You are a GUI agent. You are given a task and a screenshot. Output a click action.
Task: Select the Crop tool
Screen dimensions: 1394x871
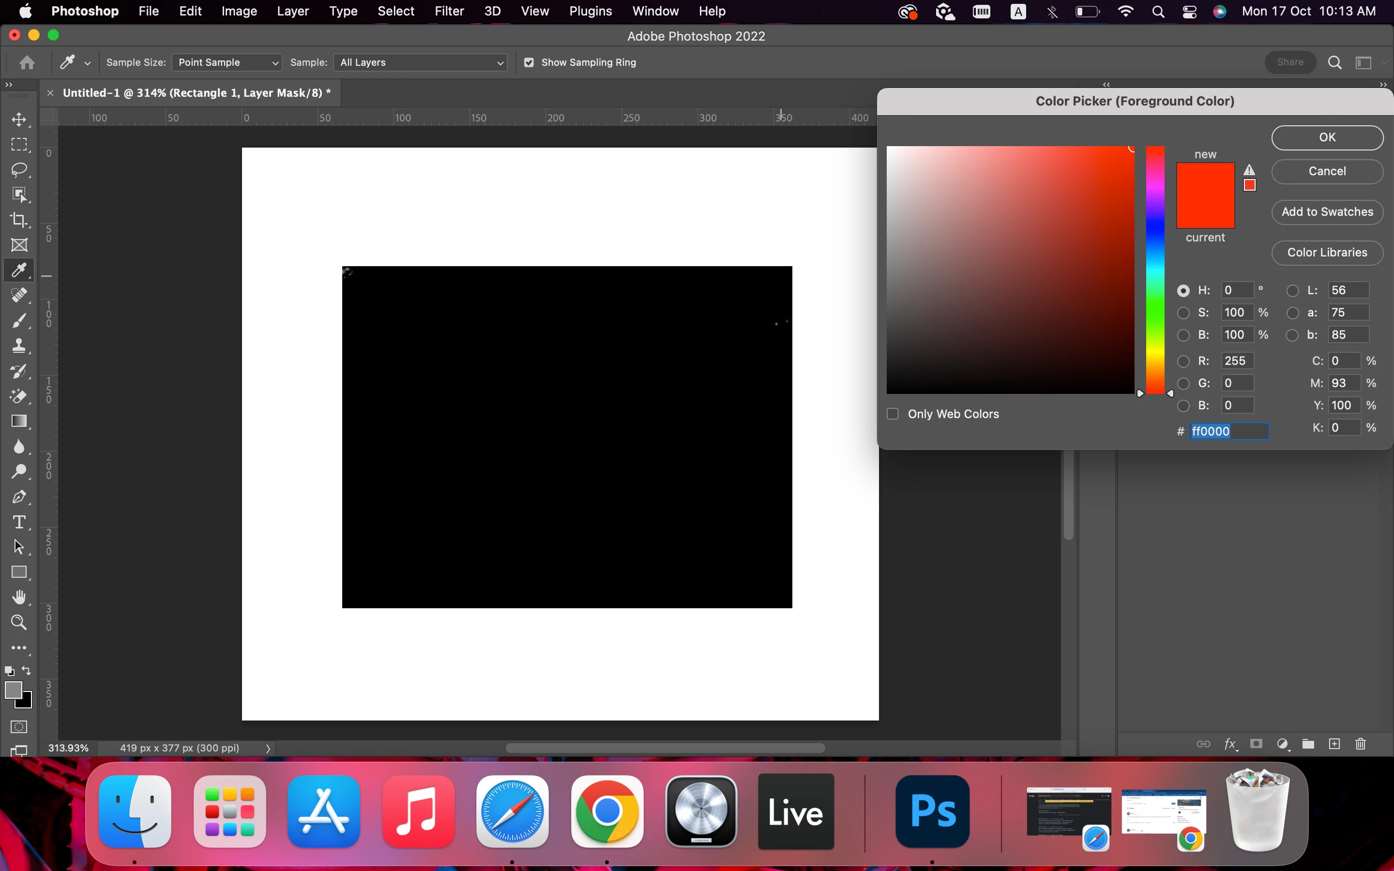click(x=19, y=220)
